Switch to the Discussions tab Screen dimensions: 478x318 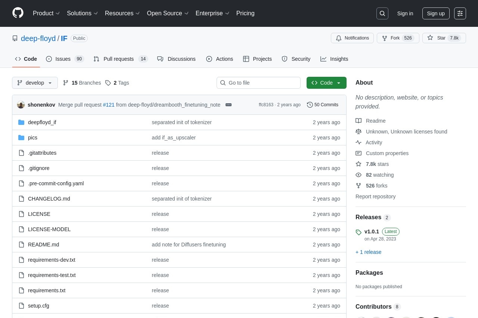click(x=176, y=59)
